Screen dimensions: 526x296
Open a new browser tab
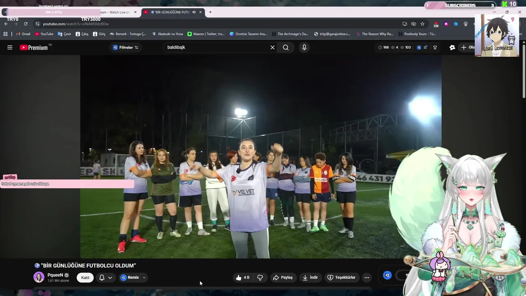[x=210, y=12]
